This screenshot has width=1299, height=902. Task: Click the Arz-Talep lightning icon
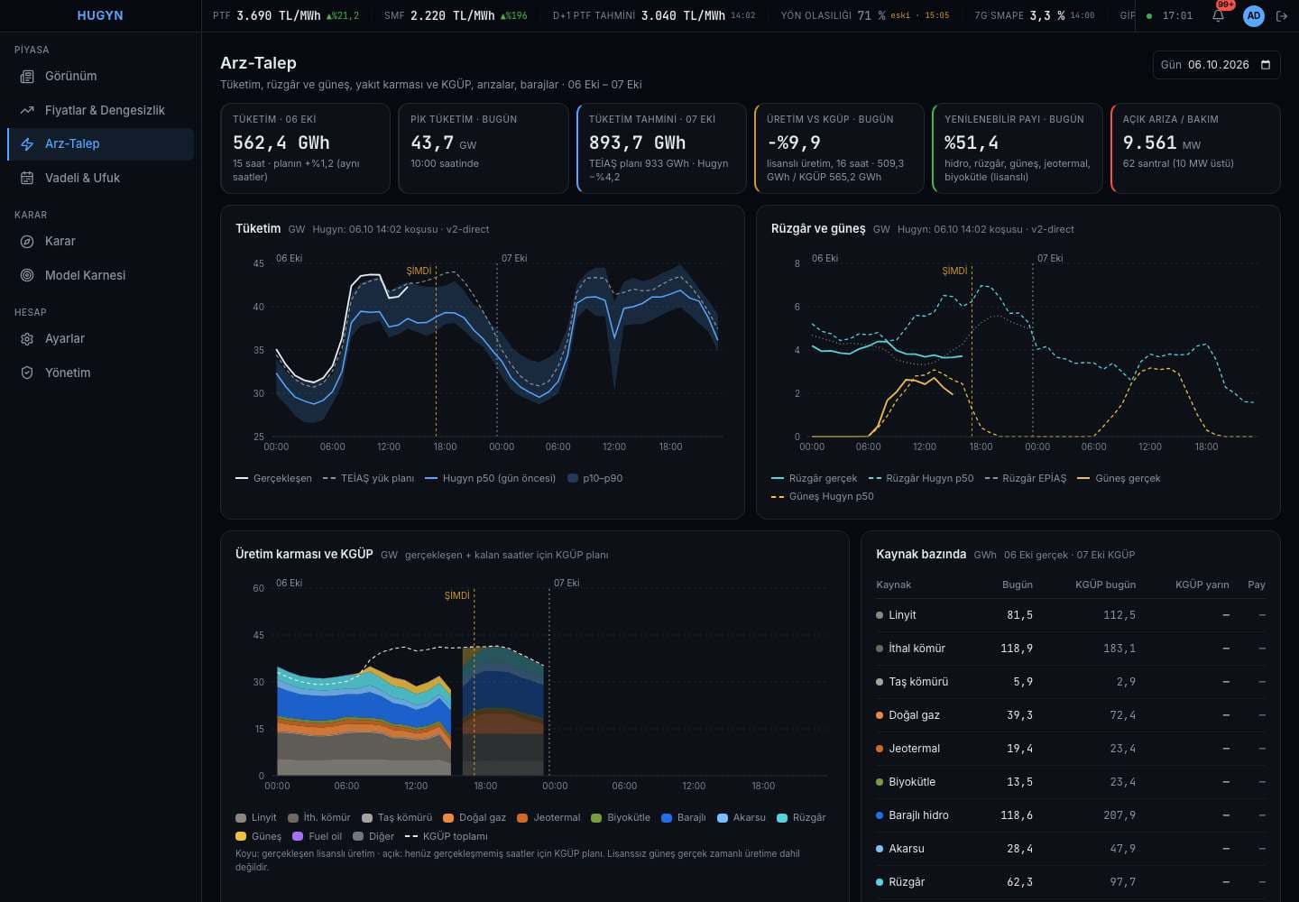click(x=27, y=144)
